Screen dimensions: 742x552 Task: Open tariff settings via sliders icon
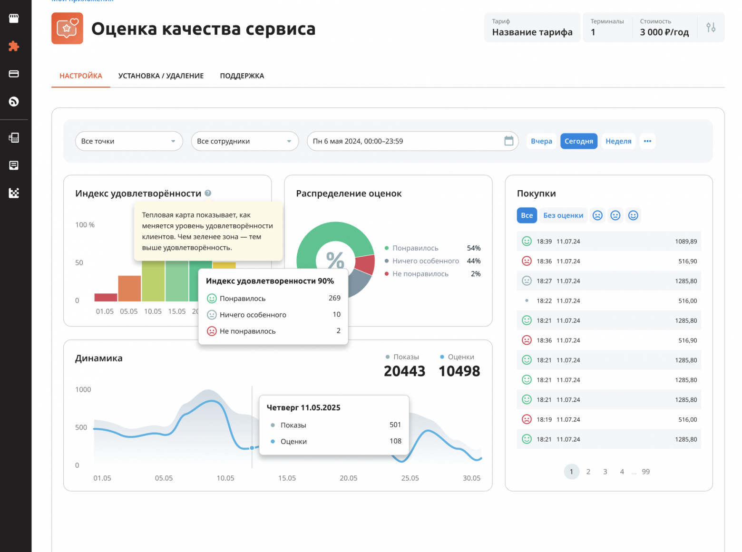[711, 28]
